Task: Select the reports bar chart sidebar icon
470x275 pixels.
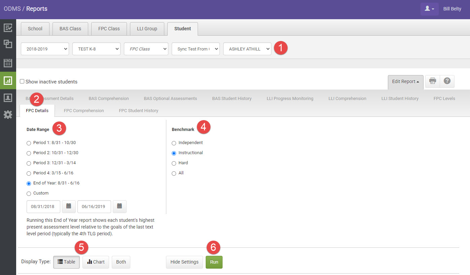Action: [x=8, y=80]
